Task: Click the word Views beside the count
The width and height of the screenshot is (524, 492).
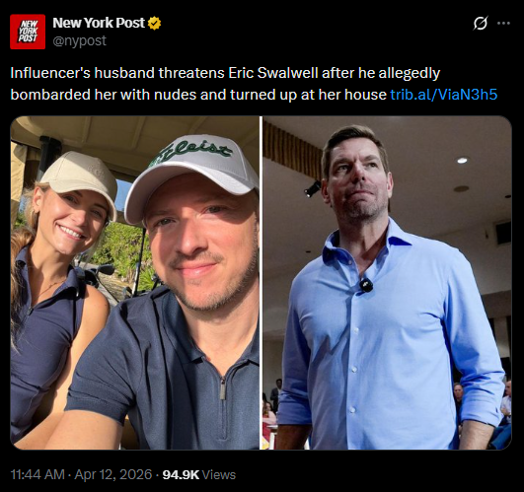Action: click(x=219, y=474)
